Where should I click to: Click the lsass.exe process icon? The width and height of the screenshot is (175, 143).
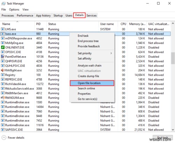point(3,34)
